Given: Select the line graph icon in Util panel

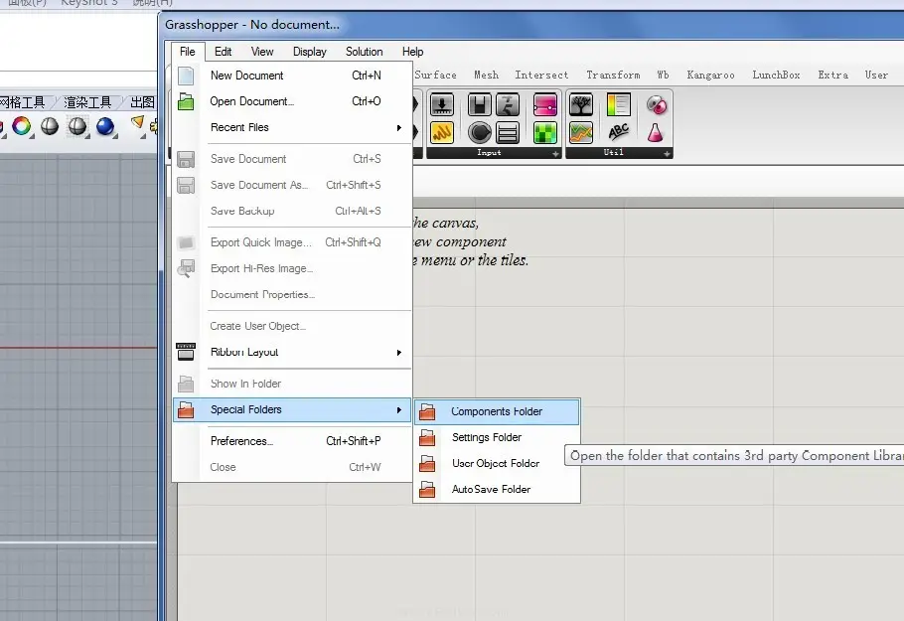Looking at the screenshot, I should (581, 132).
